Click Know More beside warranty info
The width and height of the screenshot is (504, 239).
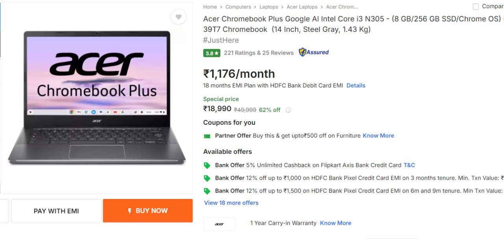(335, 223)
